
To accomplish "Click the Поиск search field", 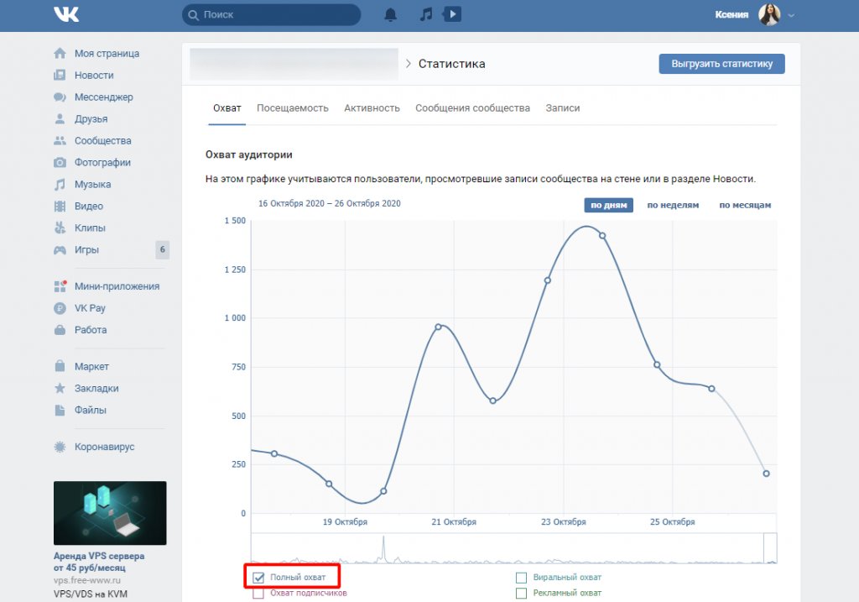I will coord(271,14).
